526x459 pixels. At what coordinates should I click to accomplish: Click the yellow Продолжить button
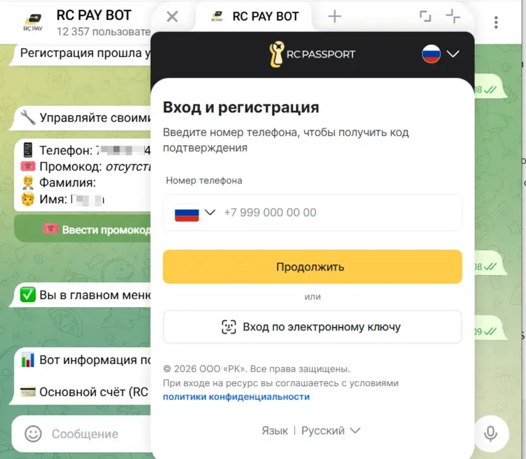[x=312, y=267]
